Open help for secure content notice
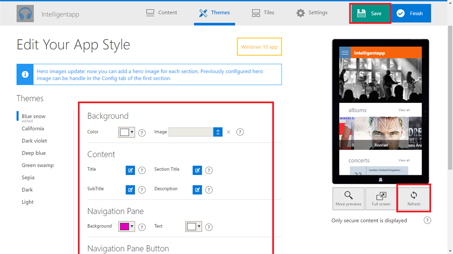This screenshot has height=254, width=453. (x=427, y=220)
